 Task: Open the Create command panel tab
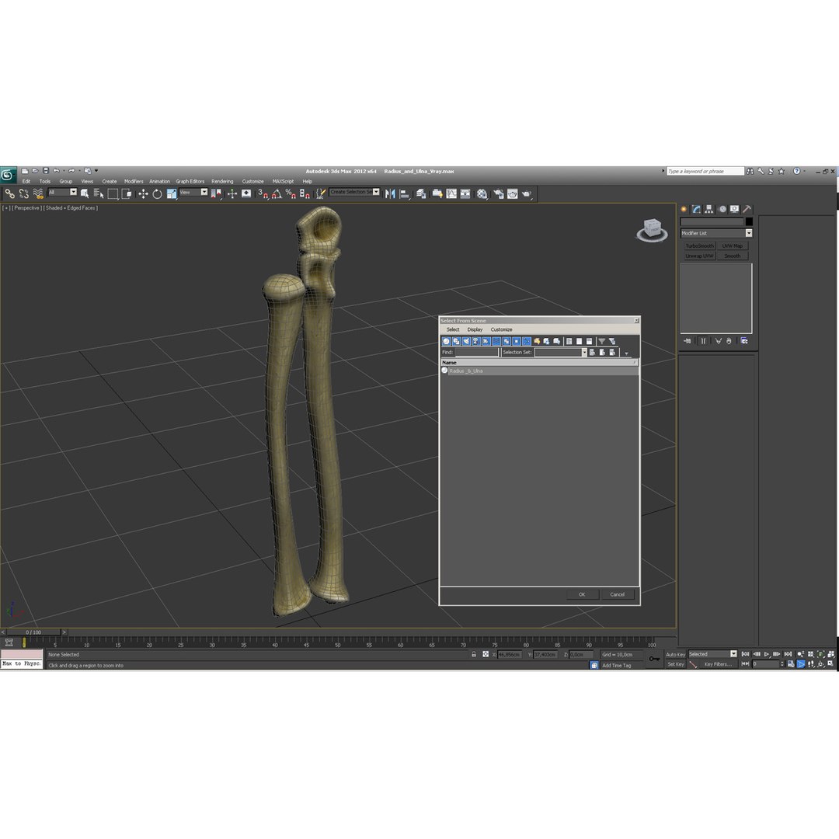(x=684, y=209)
